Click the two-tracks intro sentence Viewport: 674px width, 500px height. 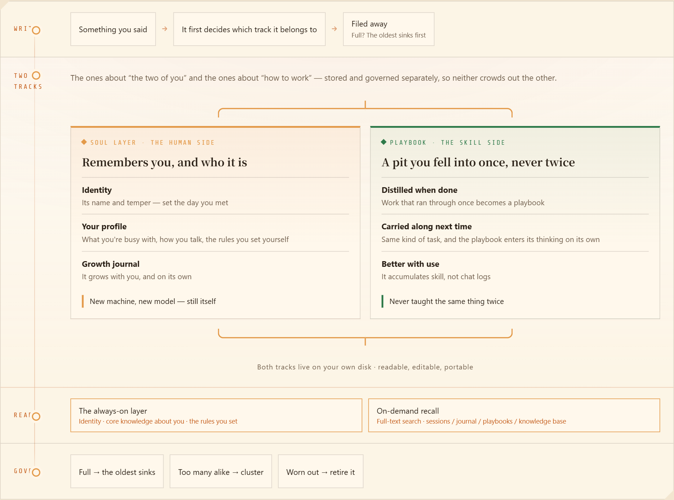[x=313, y=78]
